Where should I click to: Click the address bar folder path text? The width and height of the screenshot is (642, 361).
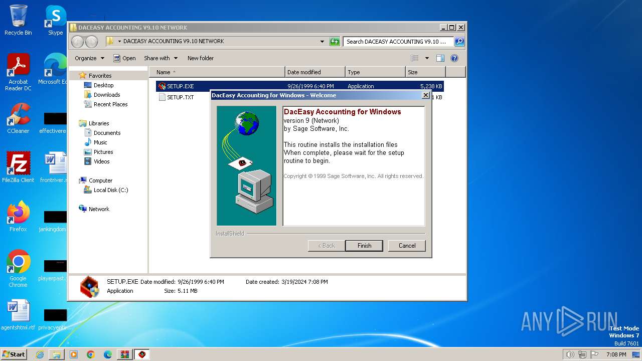point(174,42)
